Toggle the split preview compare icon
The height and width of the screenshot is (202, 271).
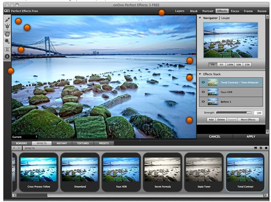7,50
